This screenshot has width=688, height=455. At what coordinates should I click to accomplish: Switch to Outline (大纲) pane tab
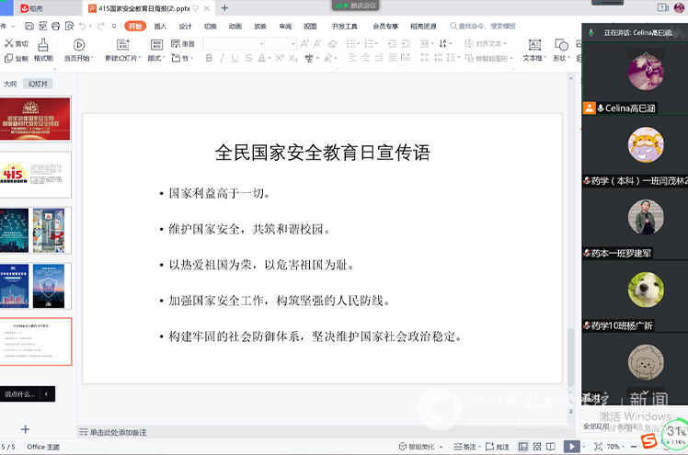10,84
